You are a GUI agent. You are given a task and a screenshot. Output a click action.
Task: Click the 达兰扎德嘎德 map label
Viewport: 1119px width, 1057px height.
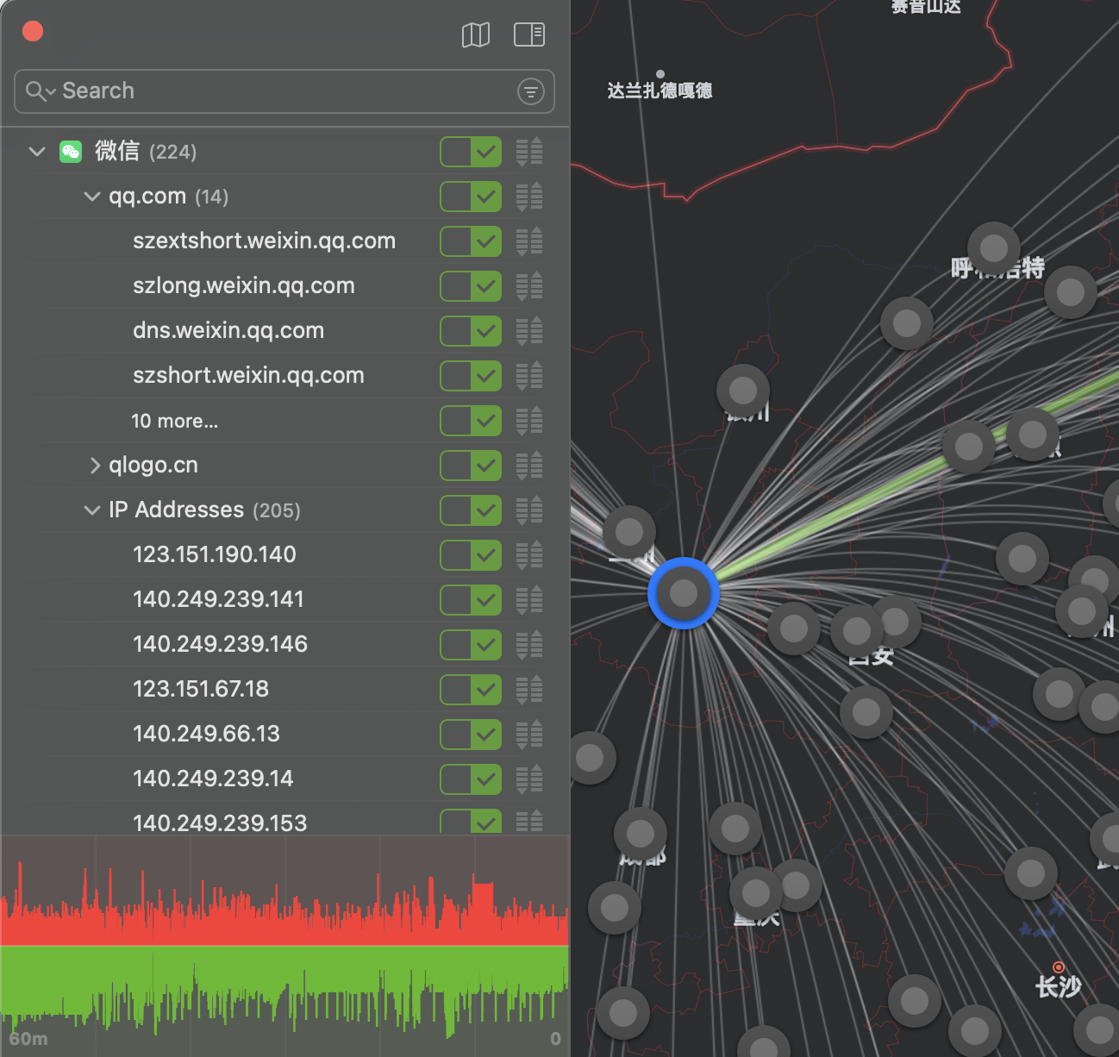click(x=660, y=91)
